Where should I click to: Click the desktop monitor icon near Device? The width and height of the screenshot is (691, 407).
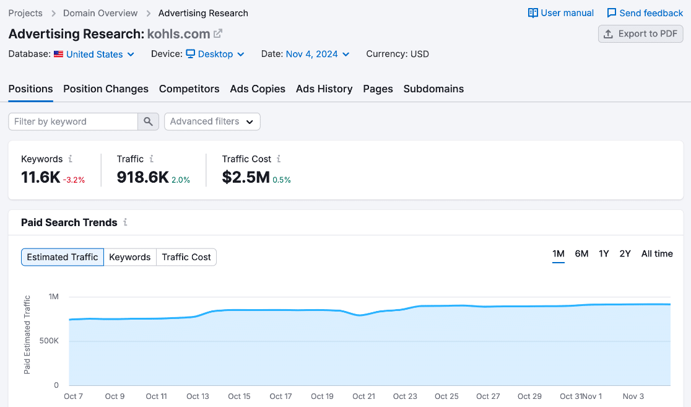(190, 54)
